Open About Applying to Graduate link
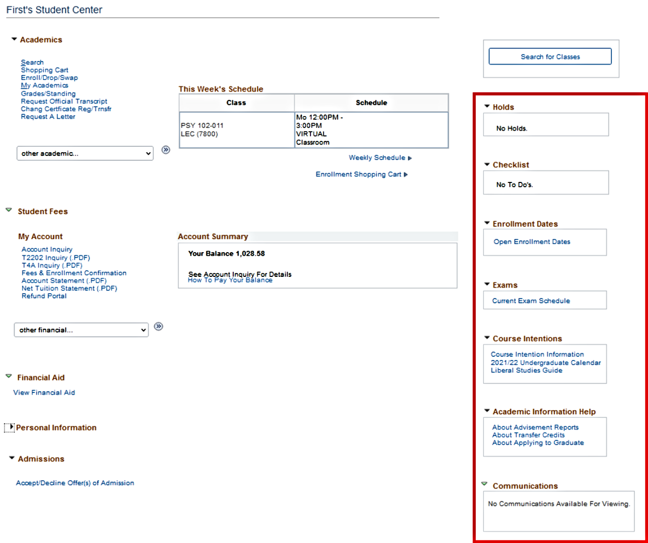The height and width of the screenshot is (543, 648). (538, 443)
